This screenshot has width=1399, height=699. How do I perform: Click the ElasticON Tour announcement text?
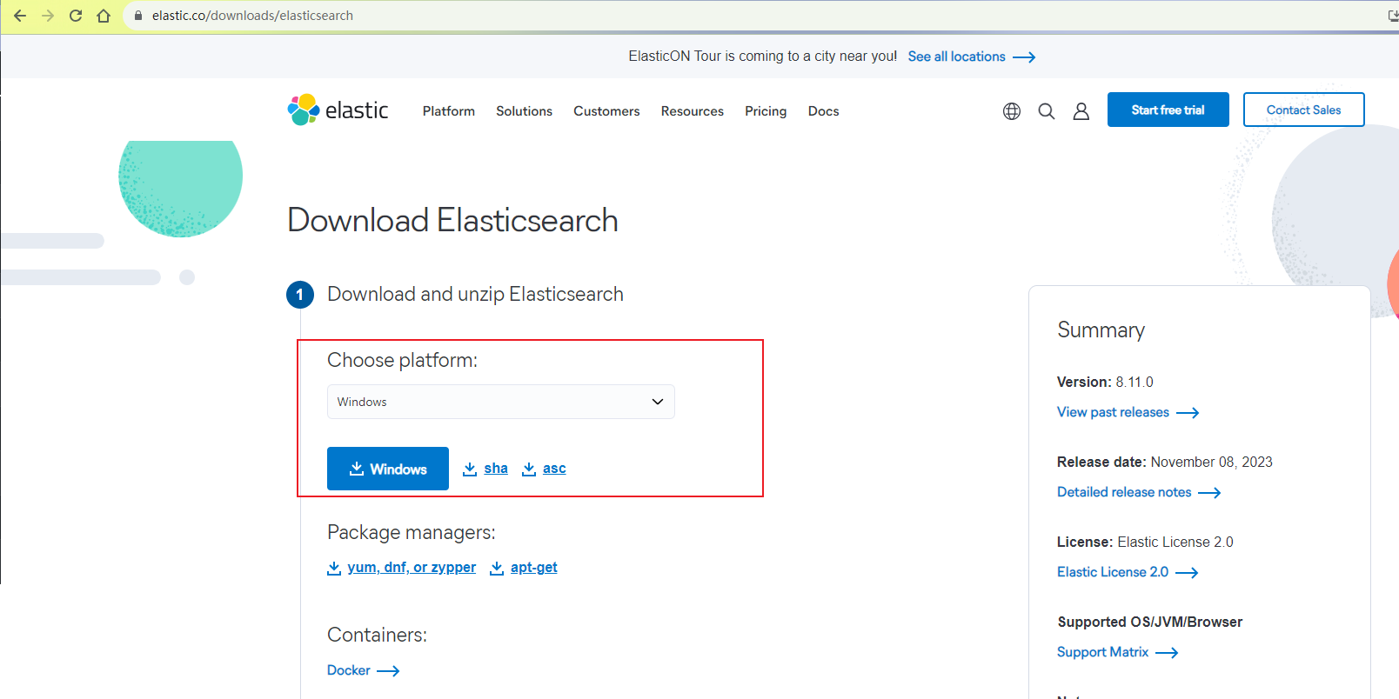click(x=762, y=57)
